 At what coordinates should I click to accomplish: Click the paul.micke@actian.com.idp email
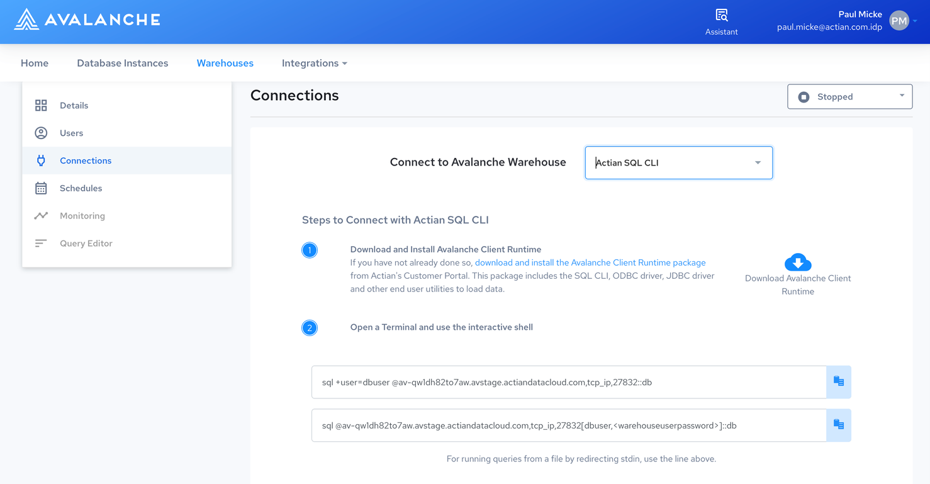[829, 27]
